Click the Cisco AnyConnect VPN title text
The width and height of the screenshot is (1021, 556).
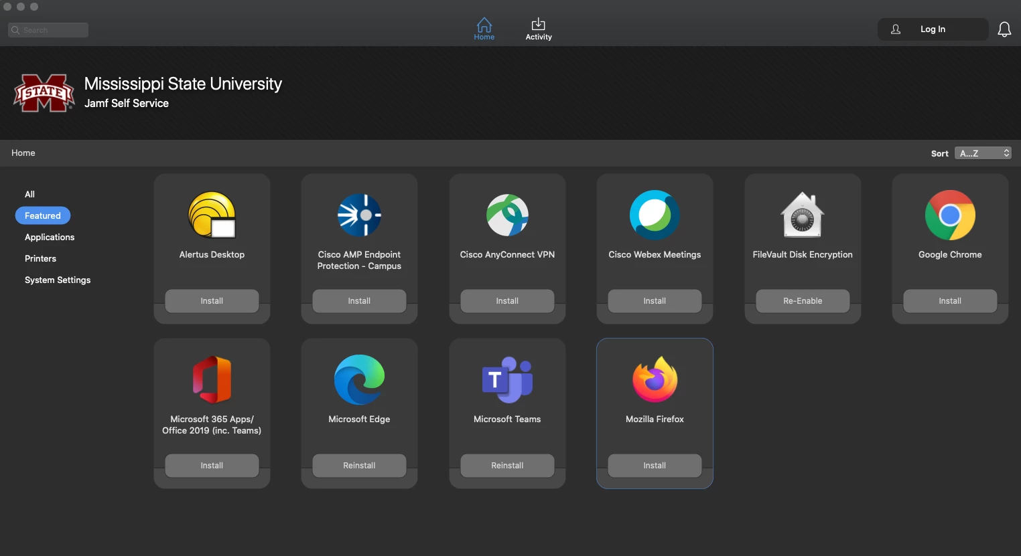pos(507,255)
